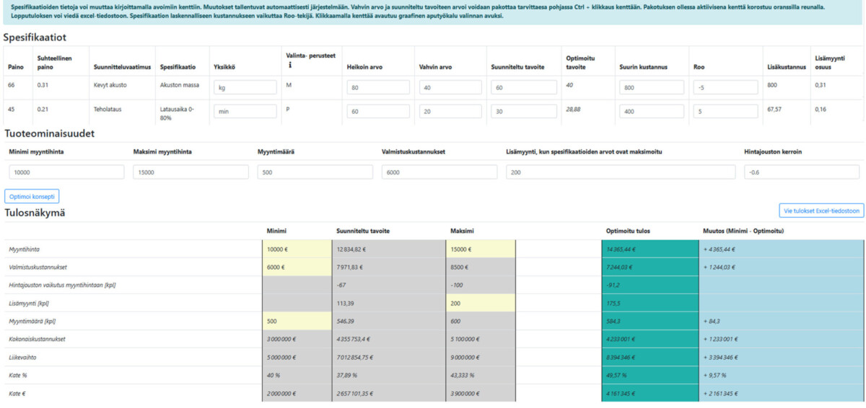The image size is (866, 408).
Task: Click the Latausaika 0-80% specification
Action: pyautogui.click(x=177, y=113)
